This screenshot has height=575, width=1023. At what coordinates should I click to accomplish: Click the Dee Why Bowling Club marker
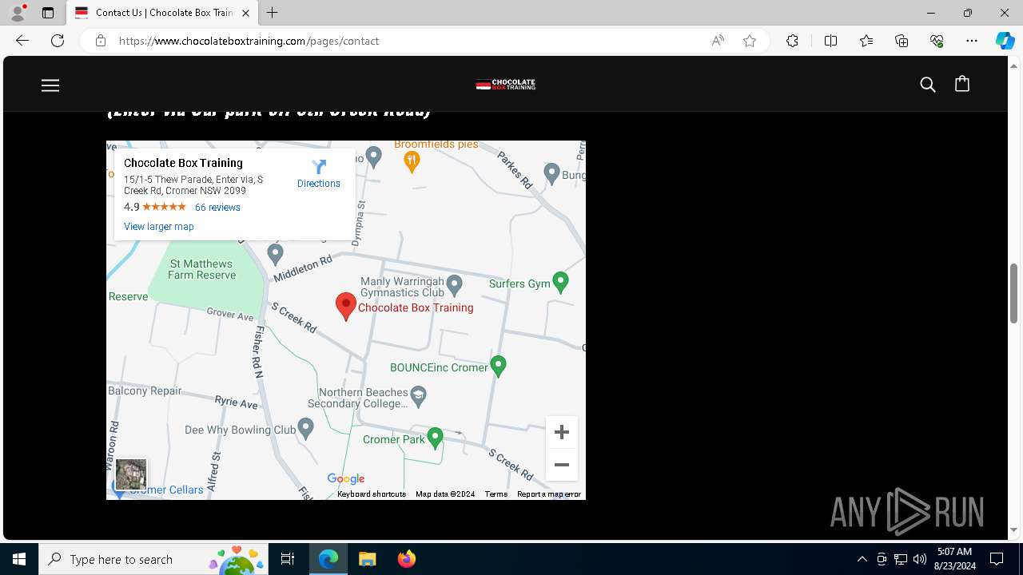pos(305,428)
